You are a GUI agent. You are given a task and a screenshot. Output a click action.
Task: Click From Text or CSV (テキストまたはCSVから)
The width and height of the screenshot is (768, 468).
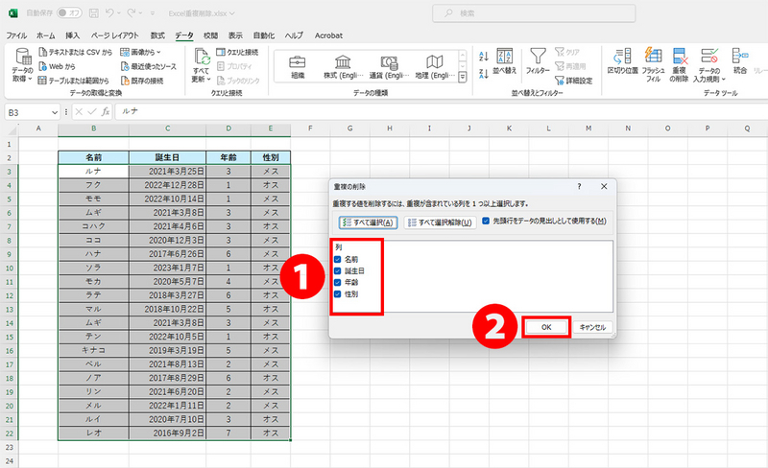(x=76, y=52)
